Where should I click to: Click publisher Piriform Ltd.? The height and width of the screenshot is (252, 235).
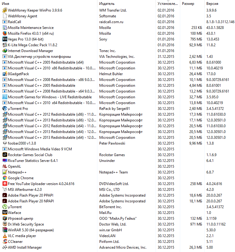[x=109, y=242]
